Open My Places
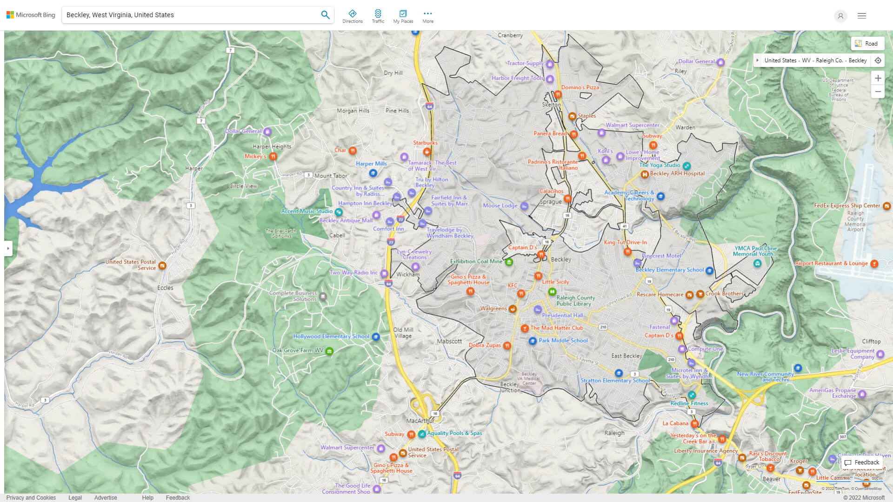Image resolution: width=893 pixels, height=502 pixels. 403,15
